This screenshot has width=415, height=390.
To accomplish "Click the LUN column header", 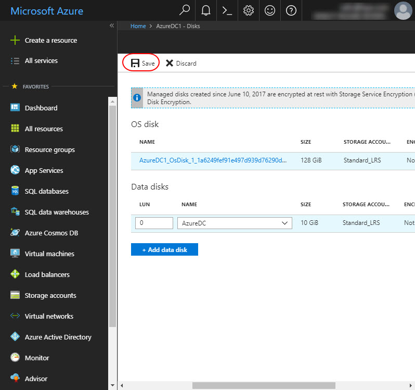I will pyautogui.click(x=145, y=204).
